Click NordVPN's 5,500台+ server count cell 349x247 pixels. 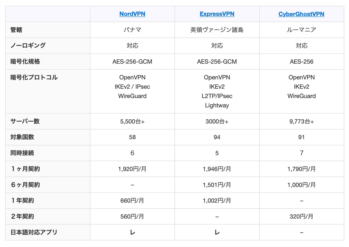tap(132, 121)
